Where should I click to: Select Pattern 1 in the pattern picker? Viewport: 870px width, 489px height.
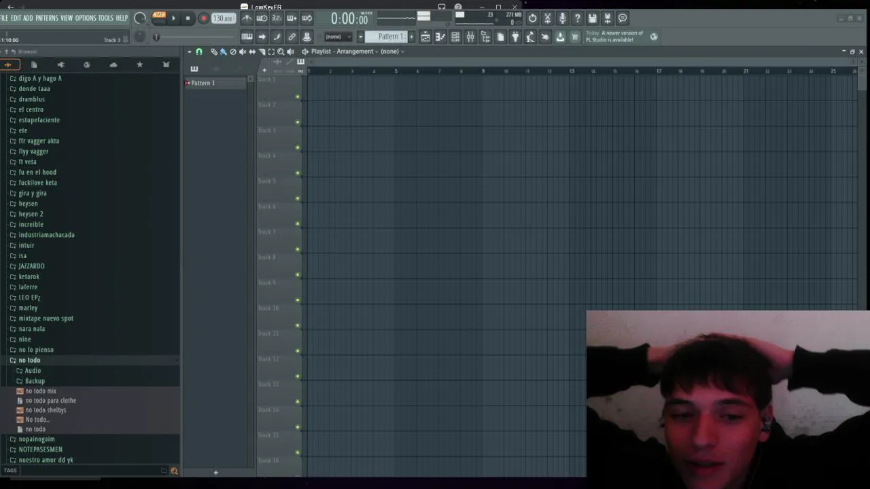(x=215, y=83)
